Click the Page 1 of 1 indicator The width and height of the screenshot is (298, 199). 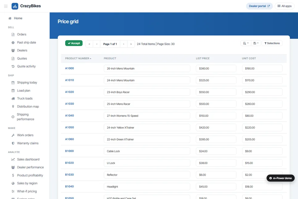point(110,44)
